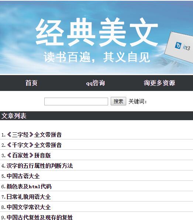Click the 经典美文 banner title

coord(97,32)
